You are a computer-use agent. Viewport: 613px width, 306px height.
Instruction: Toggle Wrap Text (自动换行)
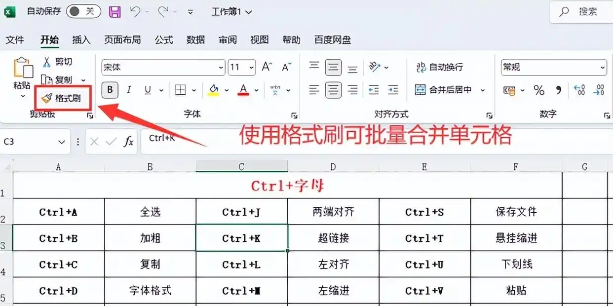[439, 67]
